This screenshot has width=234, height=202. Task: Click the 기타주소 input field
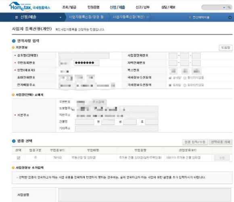[x=117, y=129]
